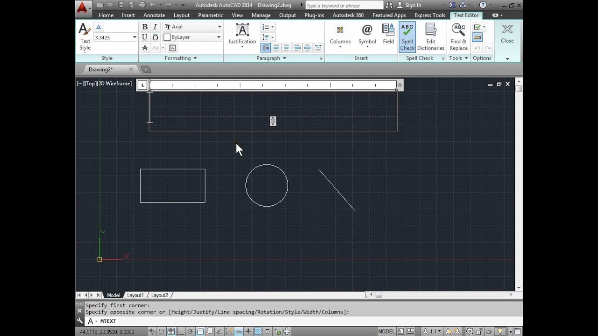Image resolution: width=598 pixels, height=336 pixels.
Task: Select default paragraph alignment icon
Action: coord(266,48)
